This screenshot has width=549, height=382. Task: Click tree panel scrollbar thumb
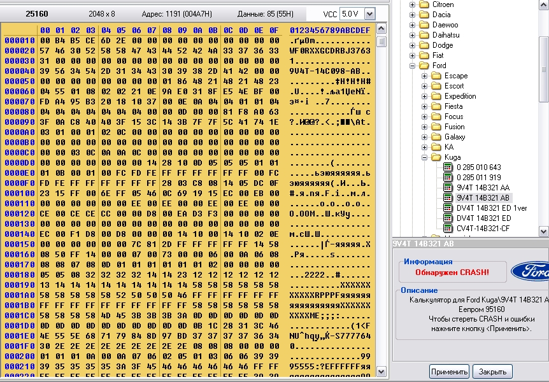(x=544, y=69)
